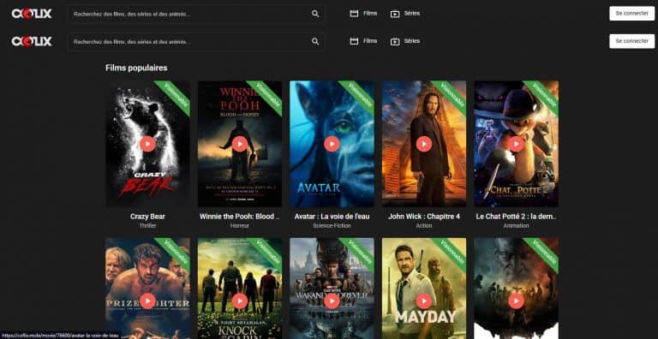This screenshot has width=658, height=339.
Task: Click the Mayday poster's title lettering
Action: point(425,318)
